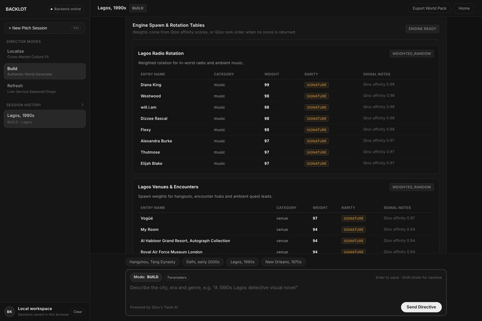Click the Lagos Venues & Encounters heading
Image resolution: width=482 pixels, height=321 pixels.
pyautogui.click(x=168, y=187)
